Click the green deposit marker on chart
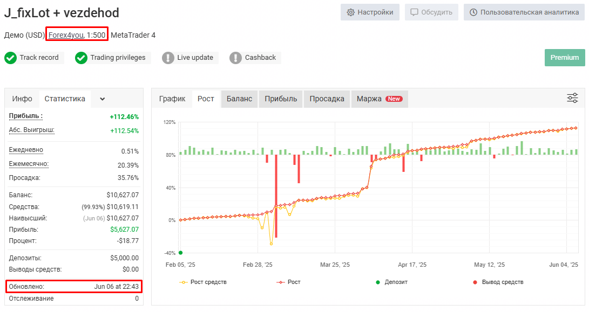Viewport: 589px width, 312px height. point(181,253)
